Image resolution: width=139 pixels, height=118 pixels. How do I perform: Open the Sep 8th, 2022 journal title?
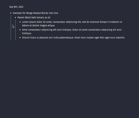16,7
